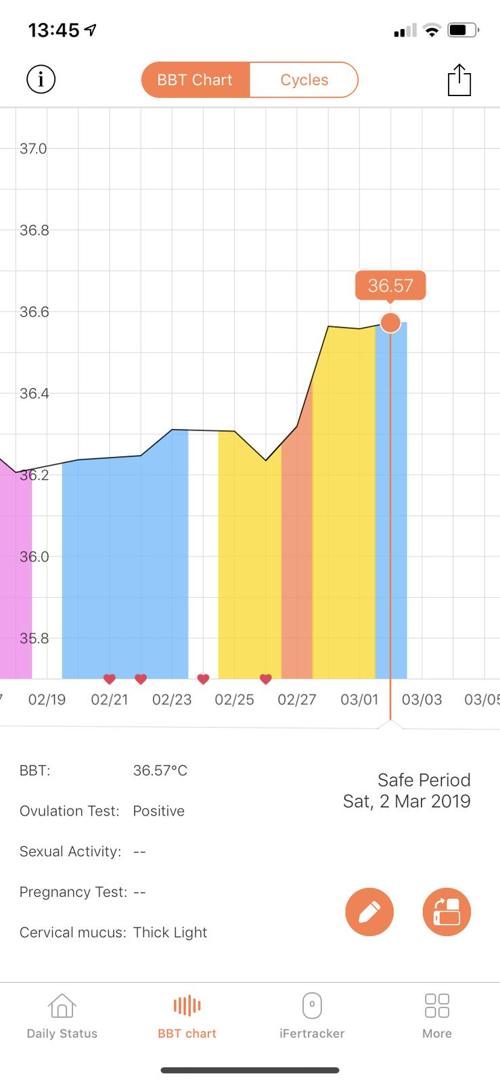Viewport: 500px width, 1083px height.
Task: Open the iFertracker device tab
Action: click(x=312, y=1015)
